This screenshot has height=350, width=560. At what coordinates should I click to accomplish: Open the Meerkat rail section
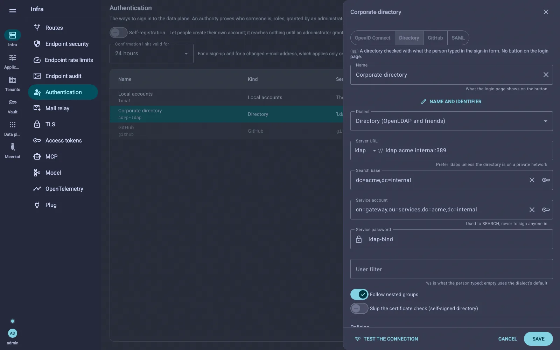coord(13,151)
